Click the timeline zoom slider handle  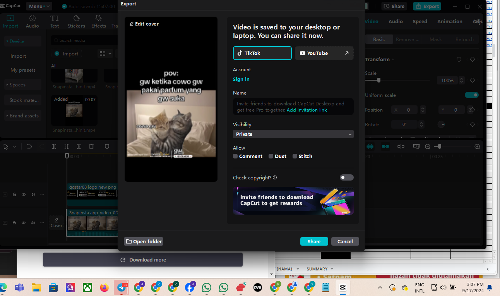(439, 146)
